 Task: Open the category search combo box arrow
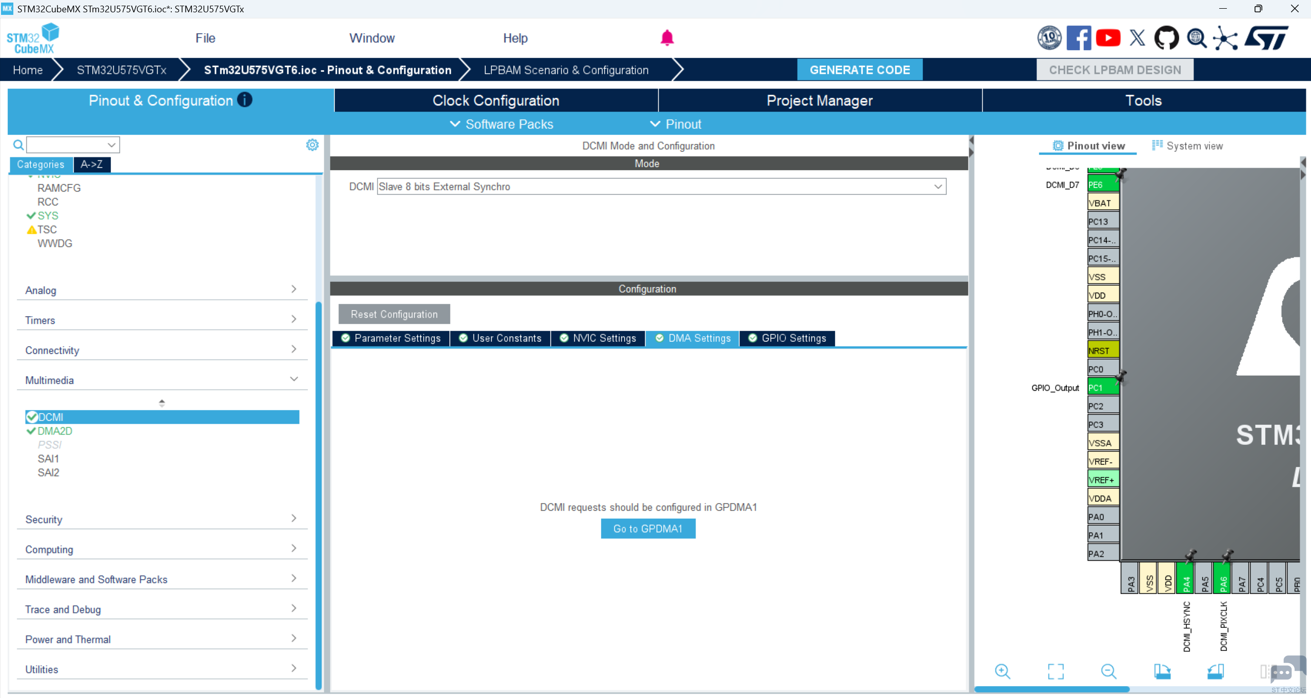click(111, 145)
